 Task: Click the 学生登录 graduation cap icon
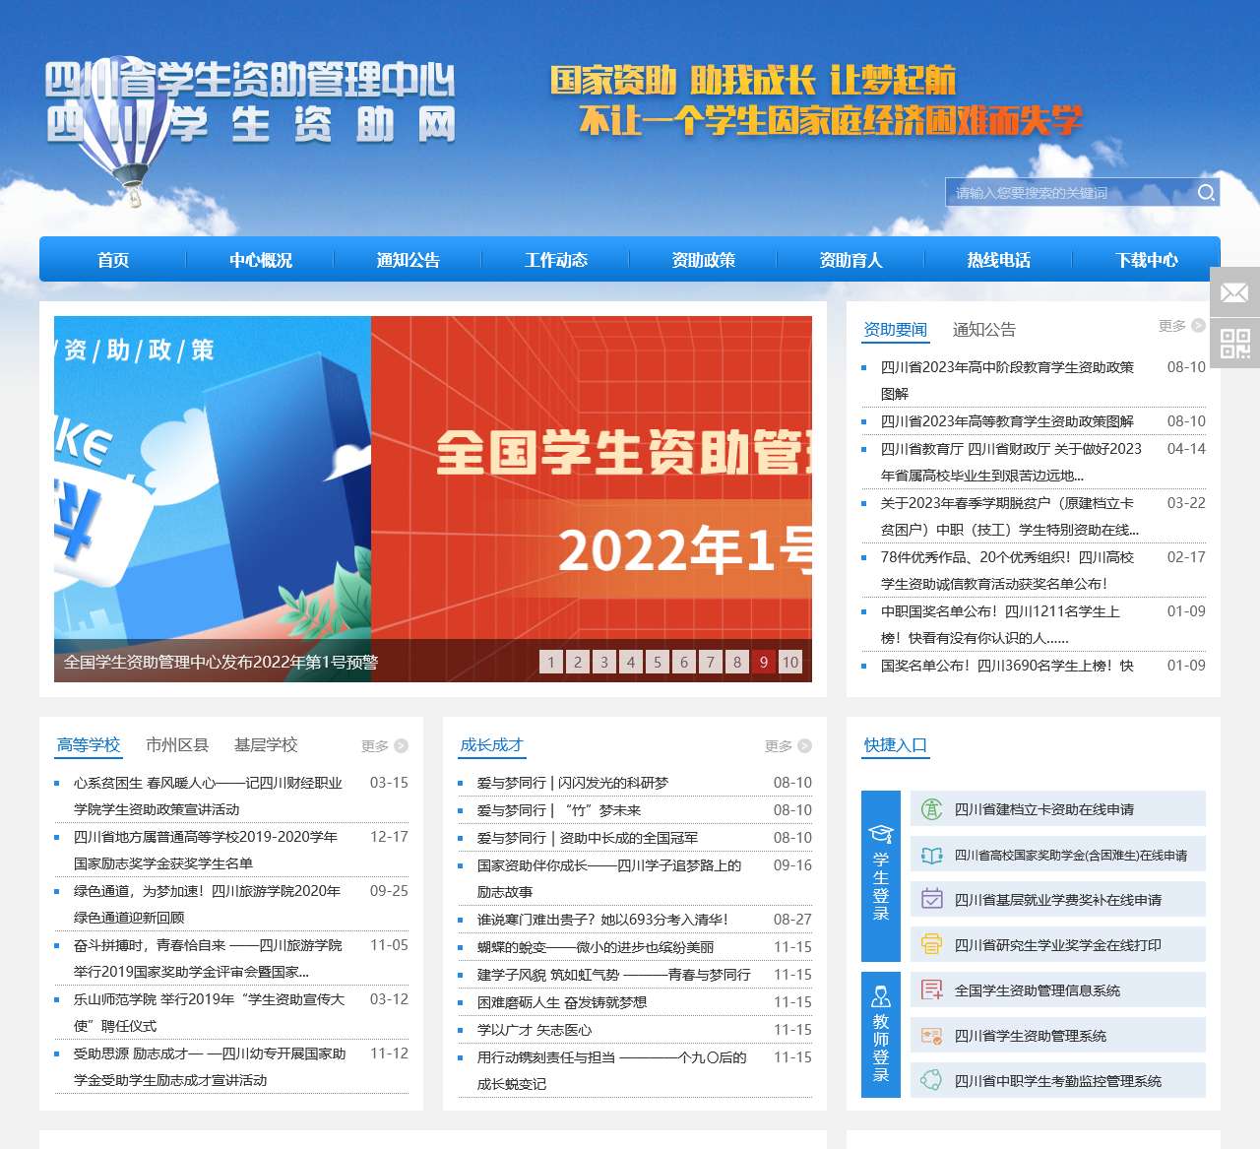(x=881, y=834)
